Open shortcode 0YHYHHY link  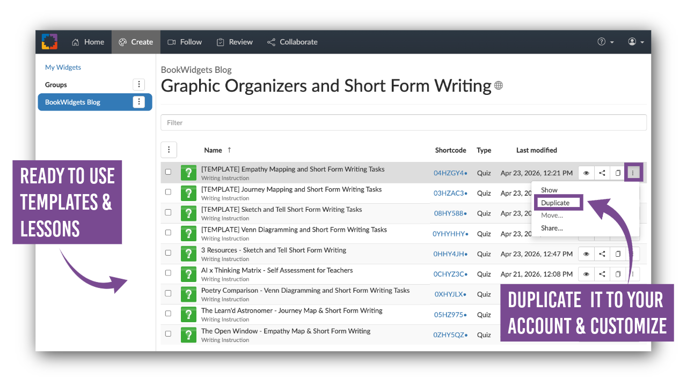point(450,234)
